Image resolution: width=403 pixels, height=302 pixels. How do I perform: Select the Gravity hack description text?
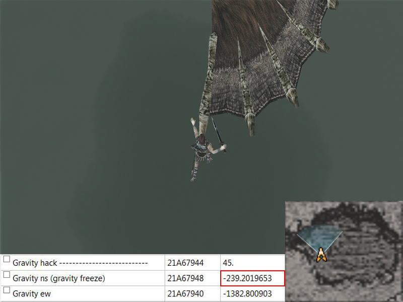[80, 263]
